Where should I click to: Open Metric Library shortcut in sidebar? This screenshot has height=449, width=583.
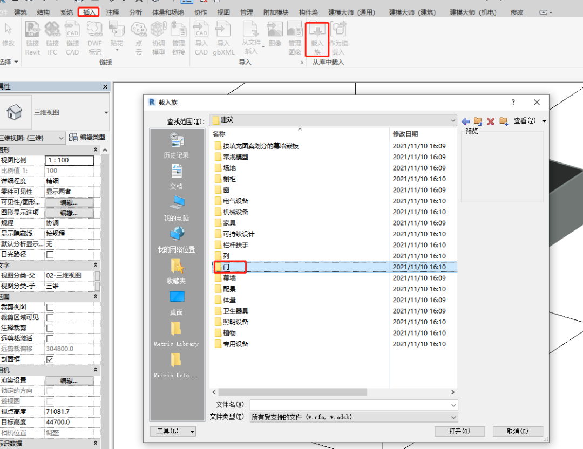176,334
